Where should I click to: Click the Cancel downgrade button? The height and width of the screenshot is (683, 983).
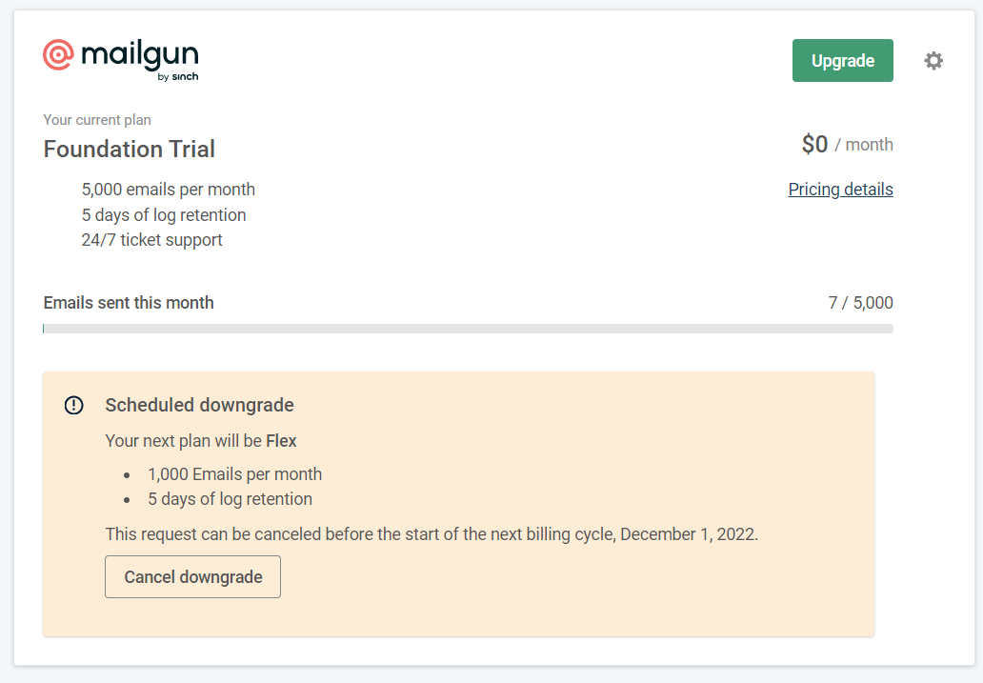(192, 577)
